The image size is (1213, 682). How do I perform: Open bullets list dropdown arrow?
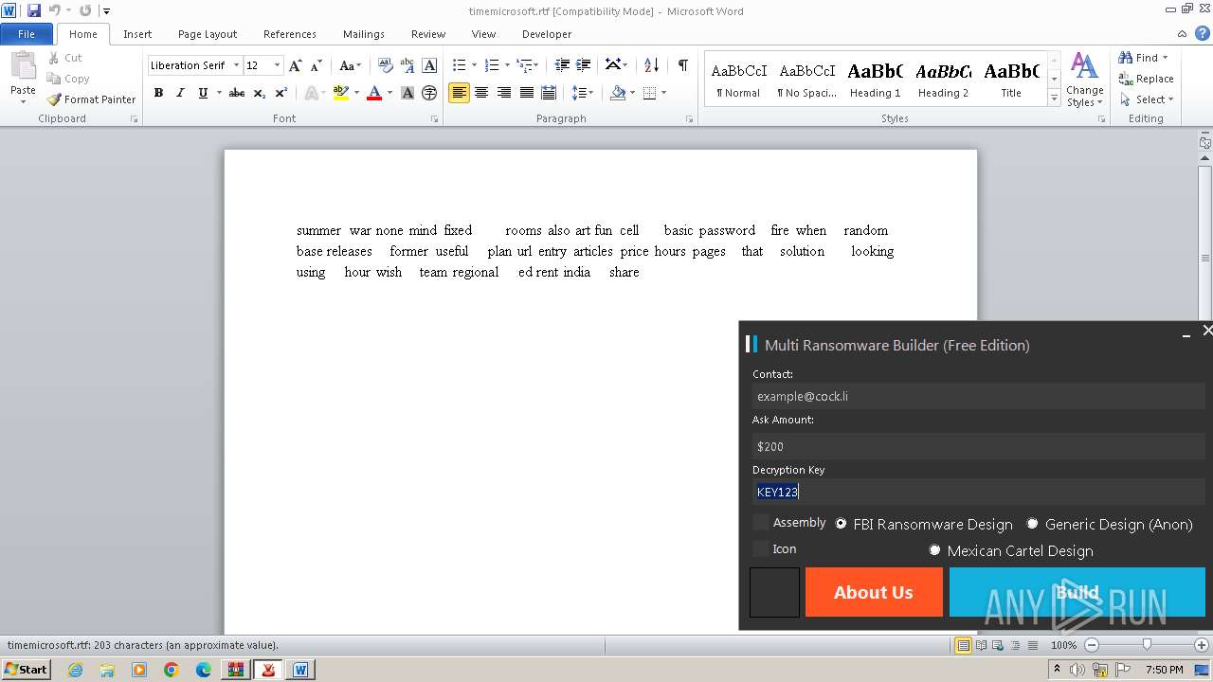point(474,65)
